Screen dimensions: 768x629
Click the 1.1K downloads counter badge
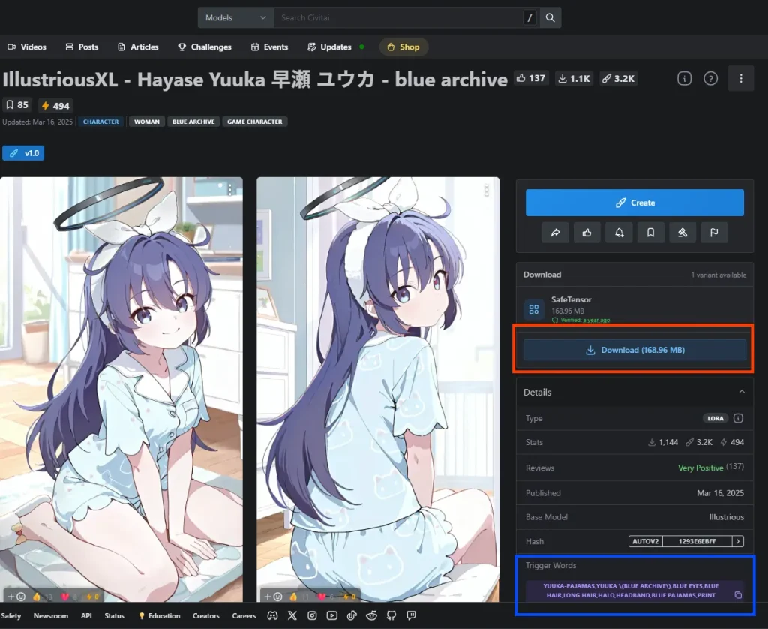click(x=574, y=78)
